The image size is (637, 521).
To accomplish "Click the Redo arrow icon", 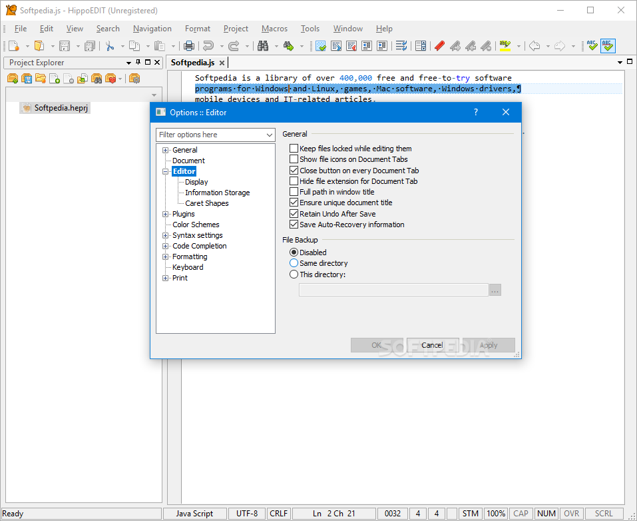I will pyautogui.click(x=234, y=45).
